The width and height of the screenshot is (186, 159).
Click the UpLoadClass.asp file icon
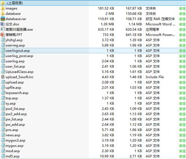[x=3, y=72]
